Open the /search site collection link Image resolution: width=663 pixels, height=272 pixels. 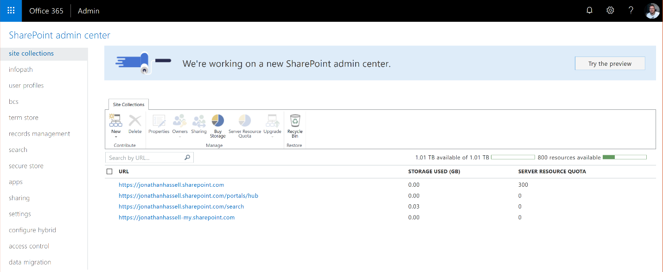pyautogui.click(x=181, y=207)
